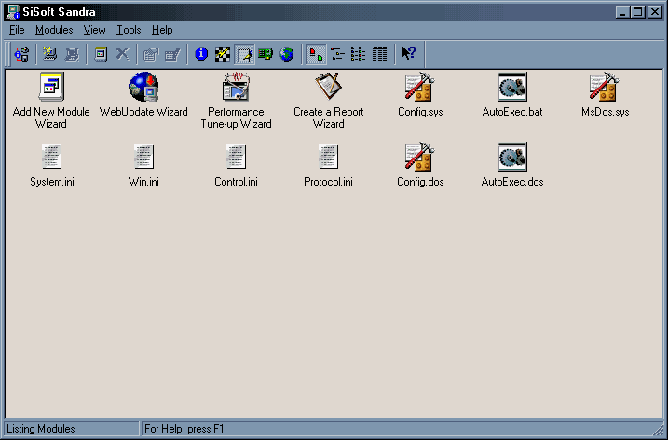Switch to list view
The width and height of the screenshot is (668, 440).
(x=359, y=54)
